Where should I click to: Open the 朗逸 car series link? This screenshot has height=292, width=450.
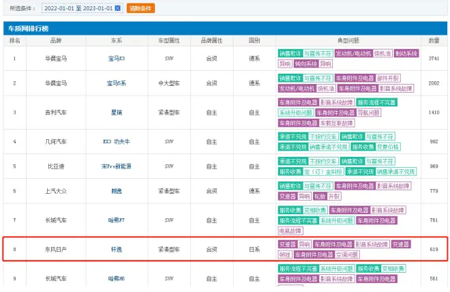(x=117, y=191)
